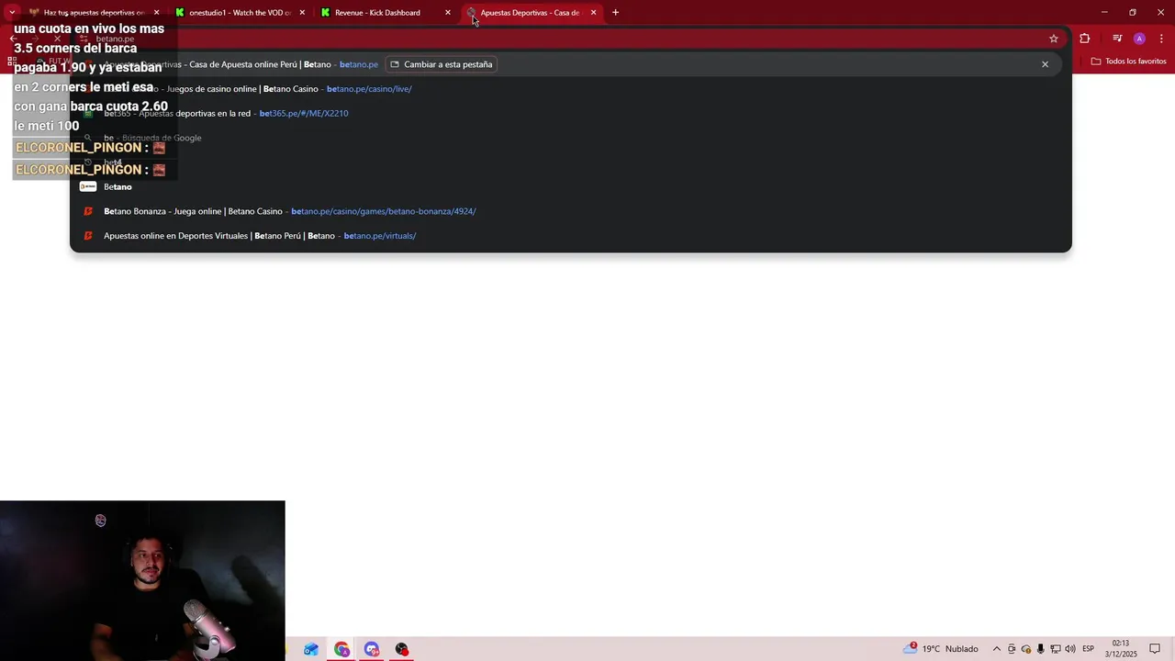The height and width of the screenshot is (661, 1175).
Task: Open the Chrome extensions puzzle icon
Action: [1085, 39]
